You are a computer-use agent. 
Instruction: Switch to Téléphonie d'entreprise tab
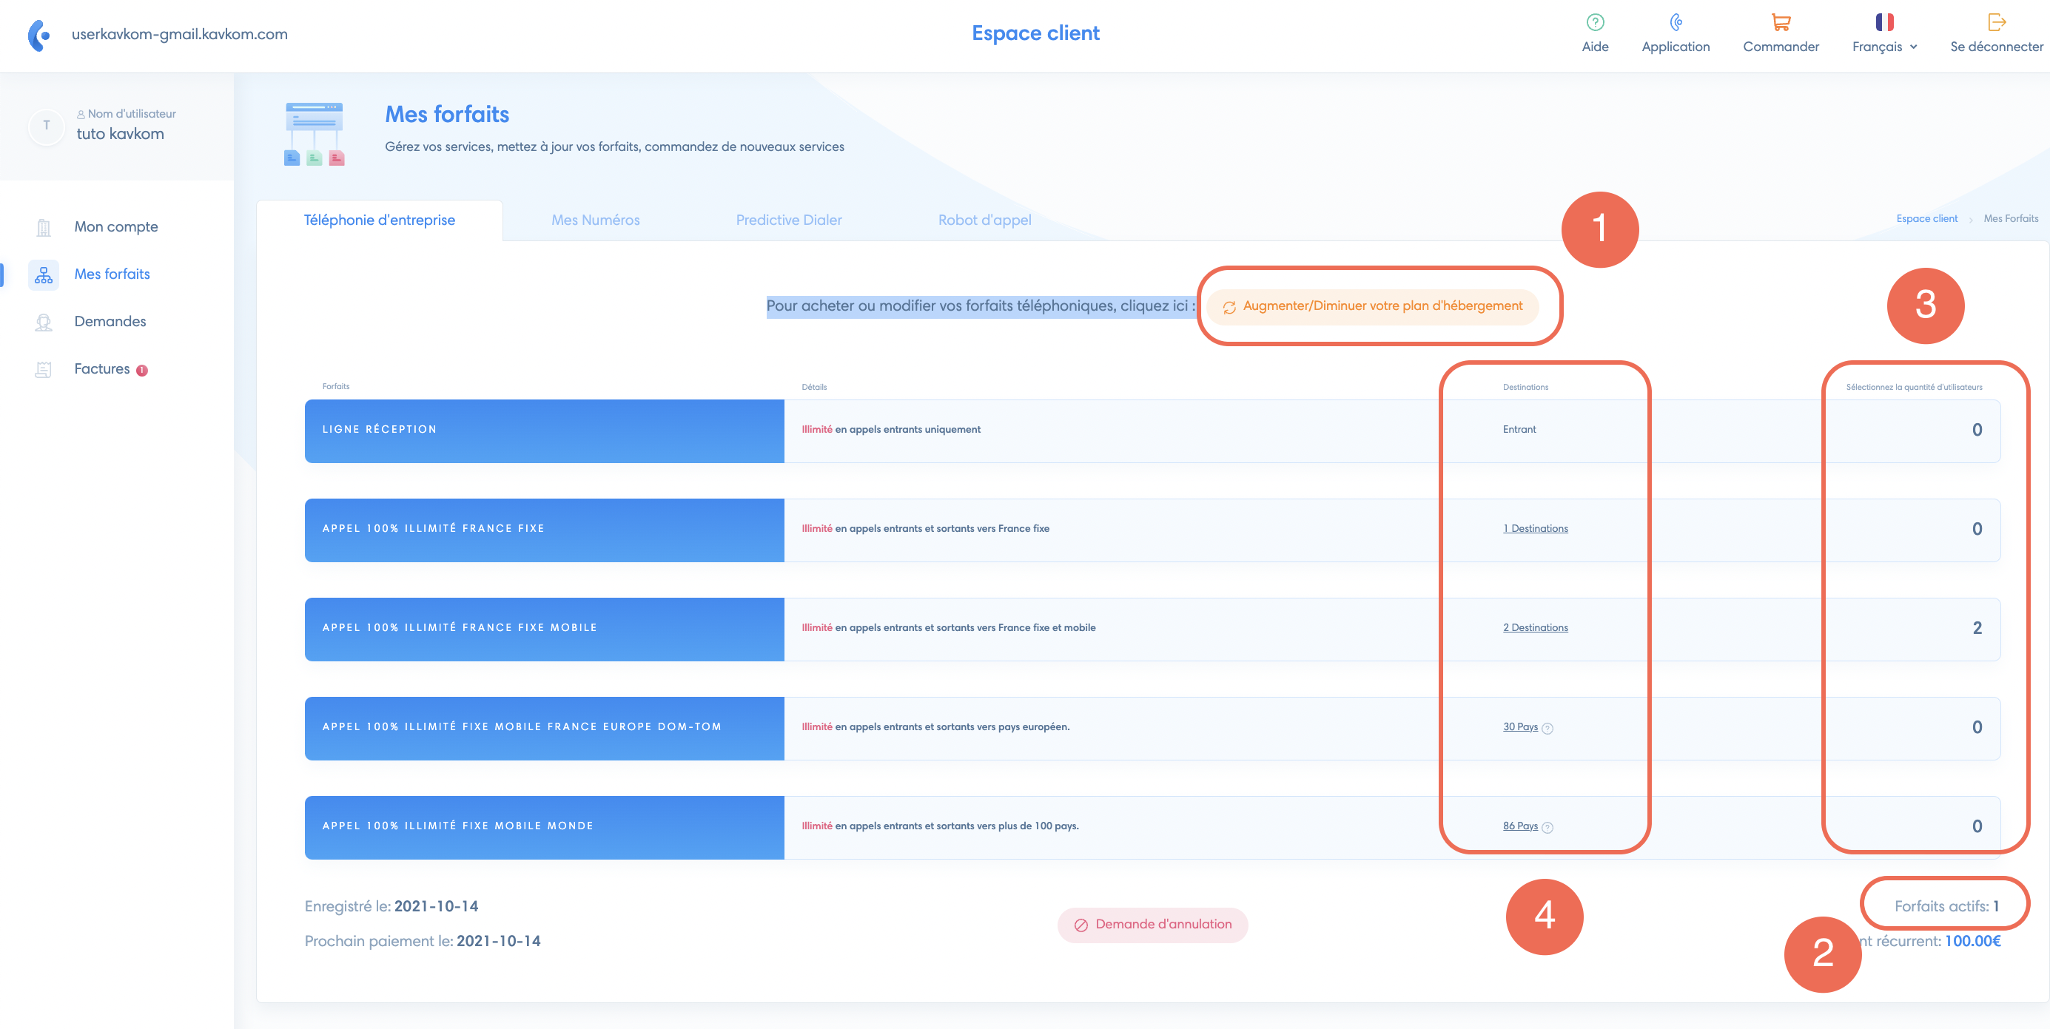coord(380,220)
